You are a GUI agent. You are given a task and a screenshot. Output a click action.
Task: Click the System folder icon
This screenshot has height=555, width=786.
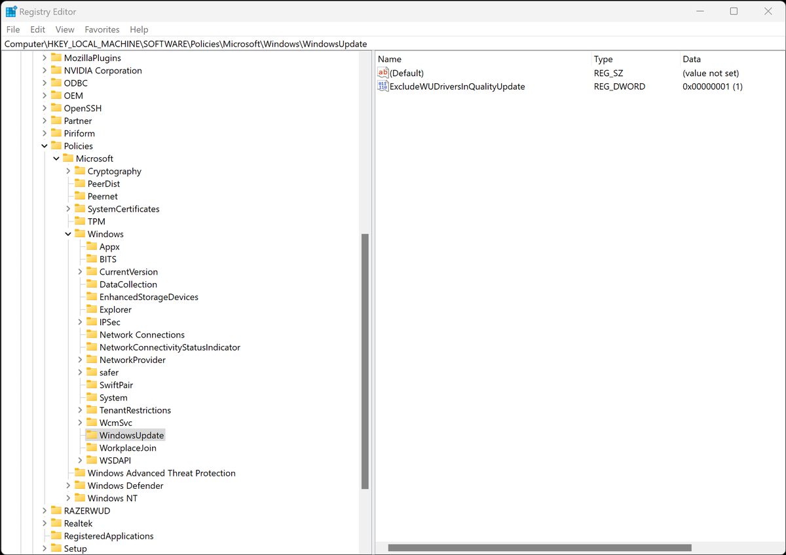point(92,397)
